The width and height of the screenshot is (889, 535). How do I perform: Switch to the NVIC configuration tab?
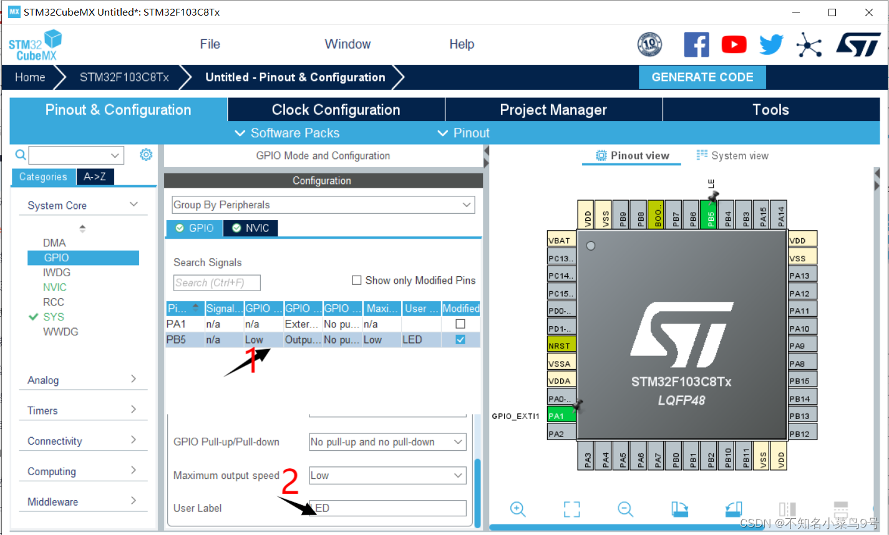click(x=251, y=228)
